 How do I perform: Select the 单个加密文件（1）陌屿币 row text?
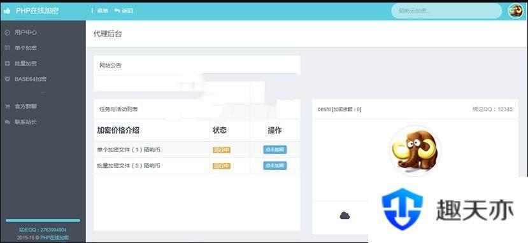click(128, 150)
